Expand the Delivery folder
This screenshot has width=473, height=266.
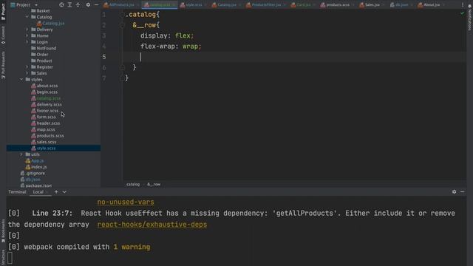(x=27, y=30)
